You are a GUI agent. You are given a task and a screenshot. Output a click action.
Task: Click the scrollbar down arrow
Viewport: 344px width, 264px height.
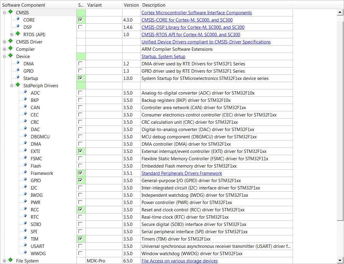[x=340, y=260]
